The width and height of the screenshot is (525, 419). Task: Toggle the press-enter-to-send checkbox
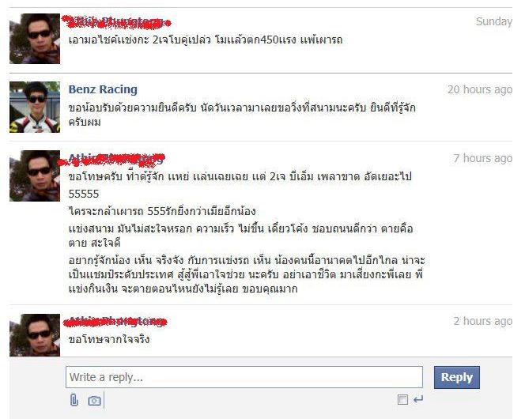point(402,399)
